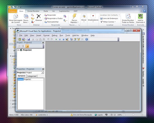154x123 pixels.
Task: Select Projecto1 in project tree
Action: [x=27, y=50]
